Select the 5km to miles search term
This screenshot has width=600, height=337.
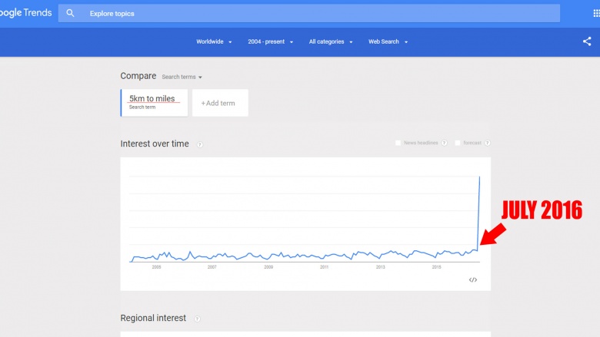click(154, 103)
